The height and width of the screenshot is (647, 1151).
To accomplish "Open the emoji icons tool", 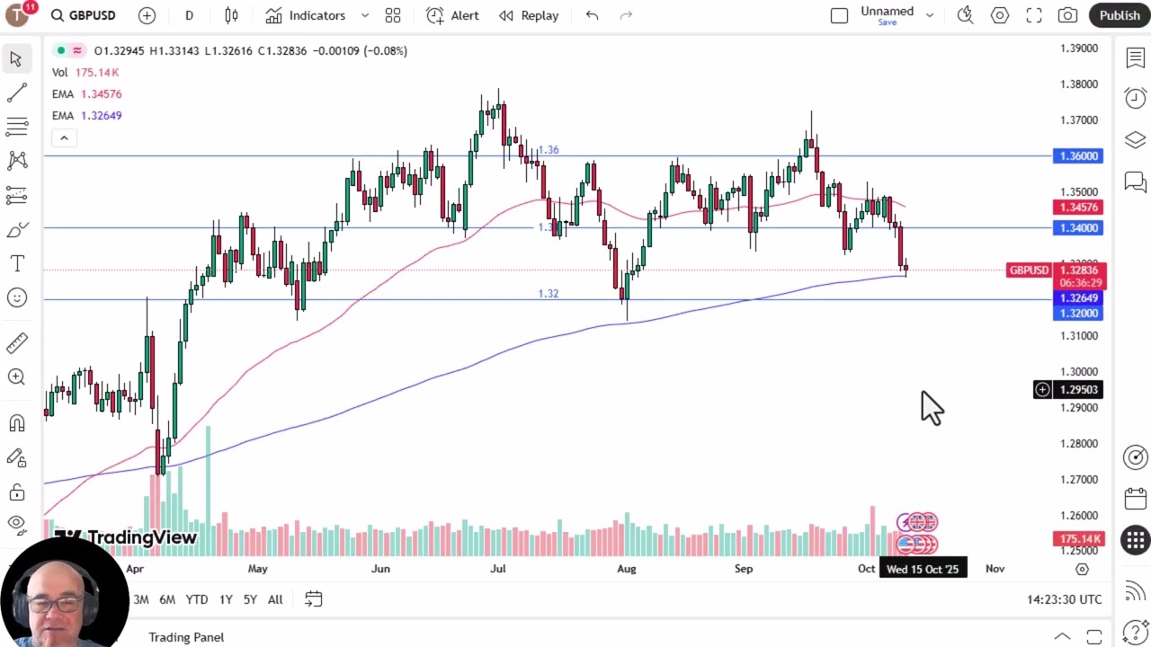I will coord(17,297).
